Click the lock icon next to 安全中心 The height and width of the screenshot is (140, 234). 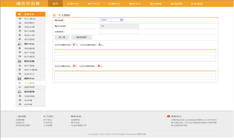(x=20, y=74)
